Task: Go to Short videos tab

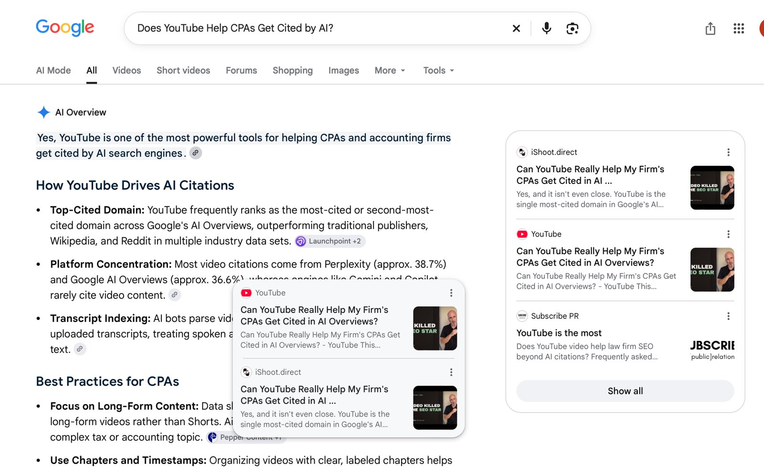Action: (183, 71)
